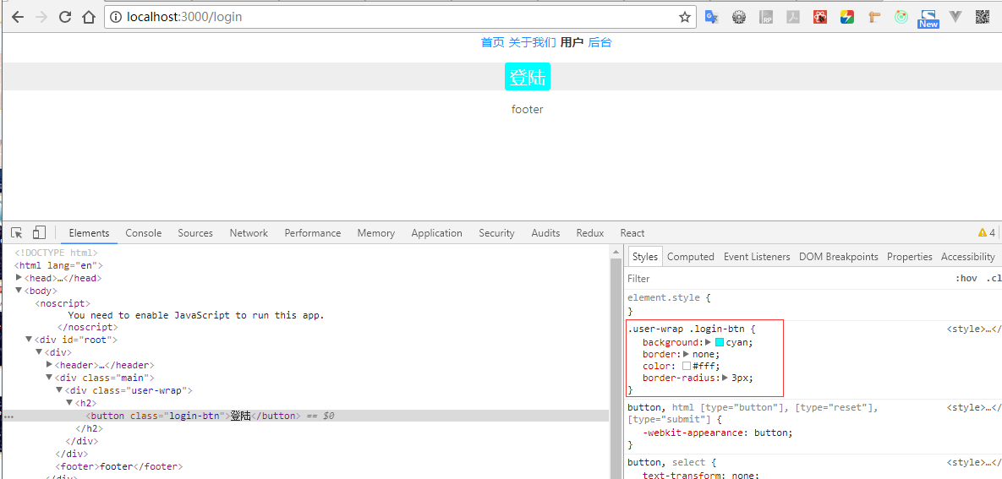Viewport: 1002px width, 479px height.
Task: Click the three-dot handle beside the selected button row
Action: 8,416
